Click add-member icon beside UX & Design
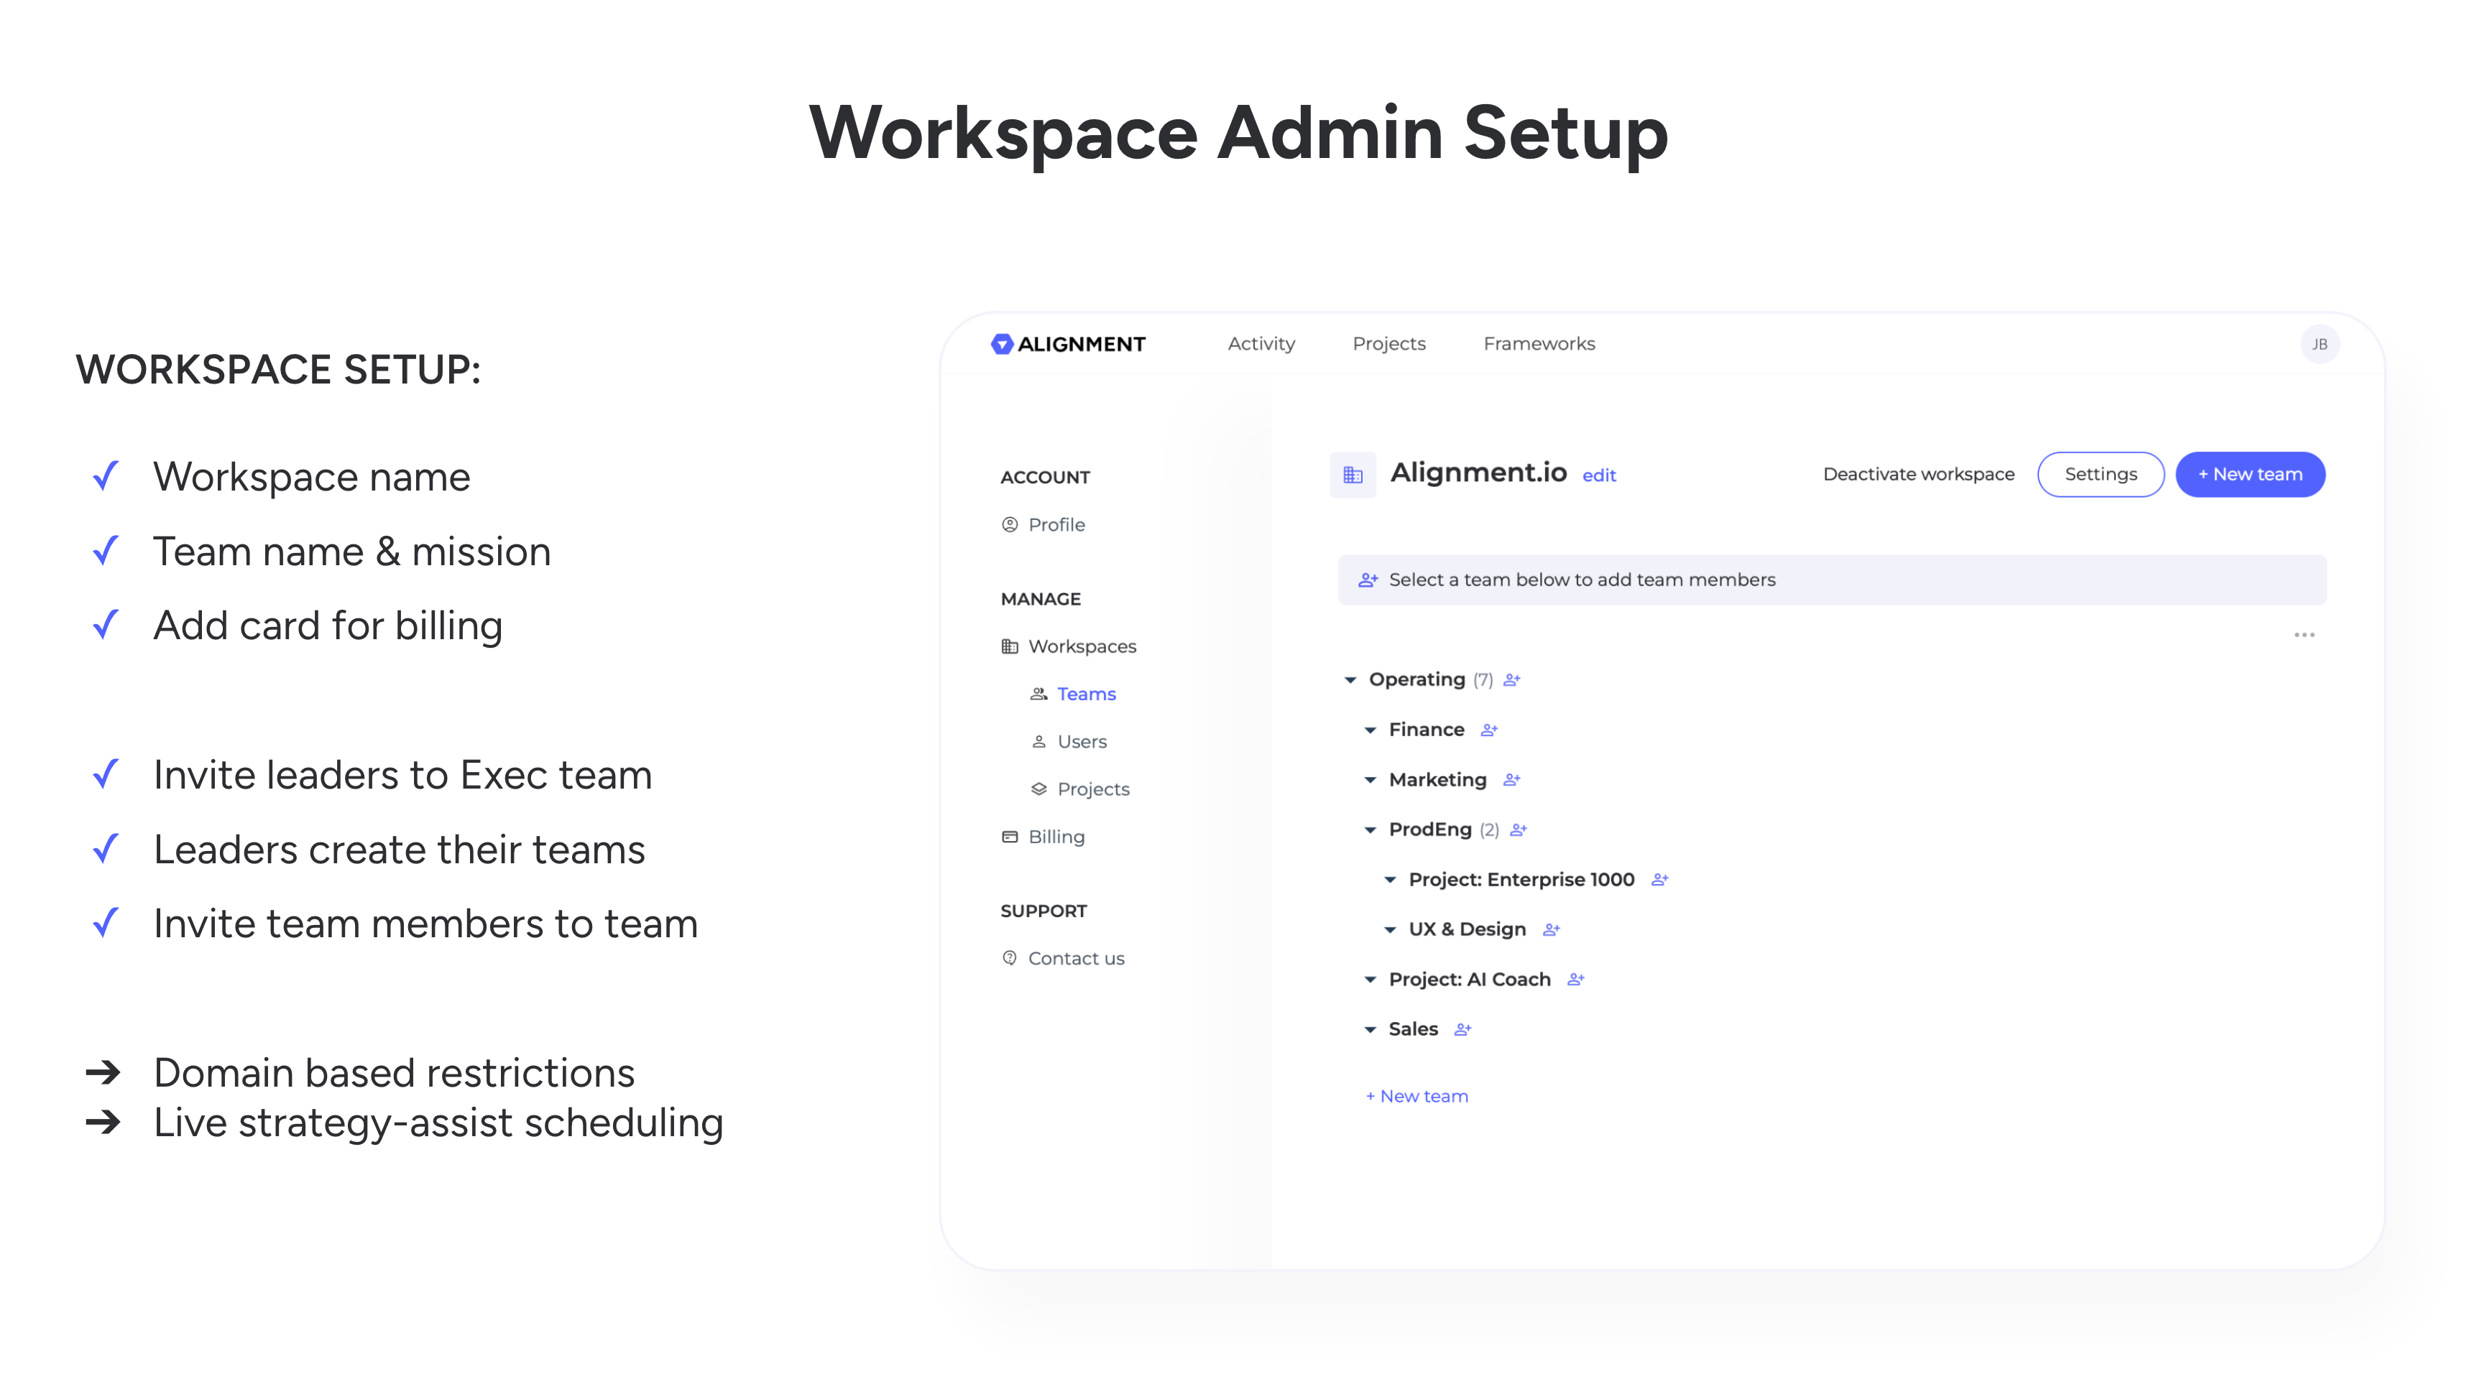This screenshot has height=1389, width=2478. pyautogui.click(x=1551, y=929)
